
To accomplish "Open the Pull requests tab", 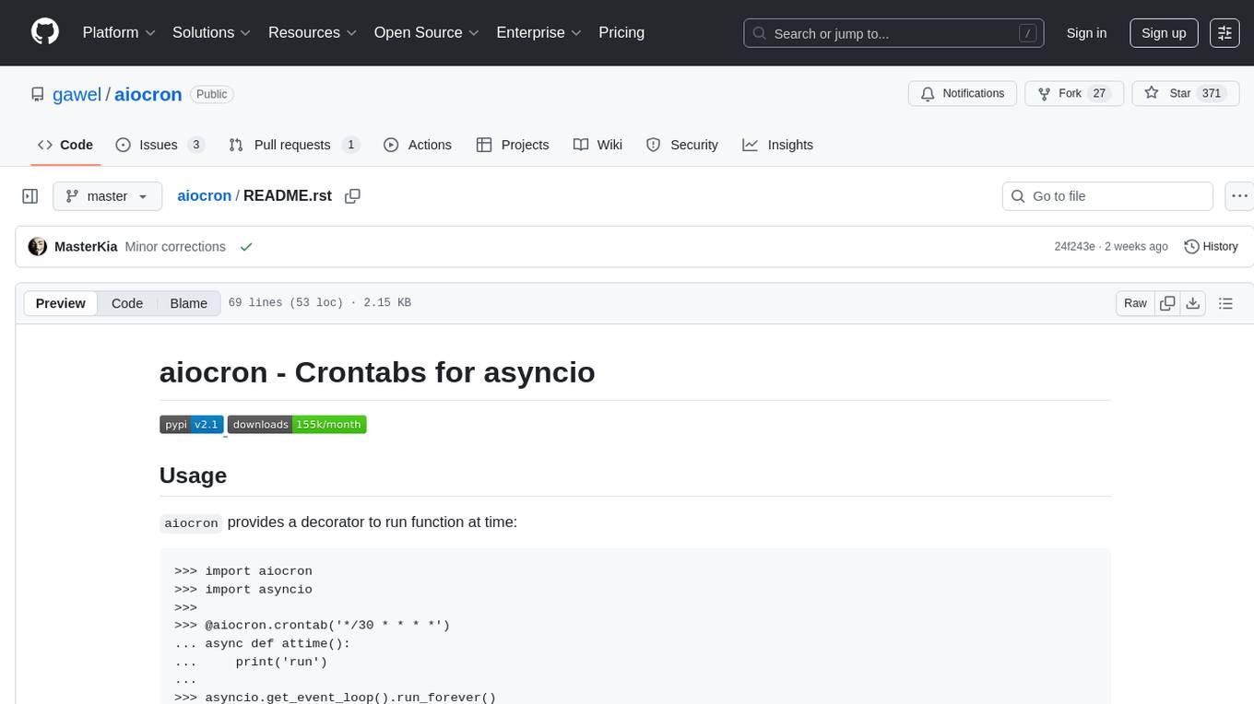I will click(x=293, y=145).
